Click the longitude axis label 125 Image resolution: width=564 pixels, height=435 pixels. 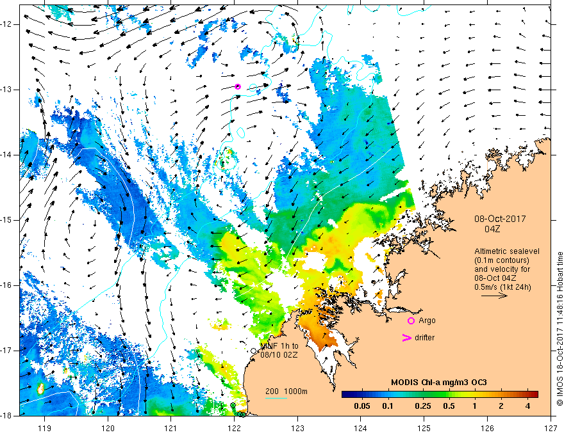(424, 428)
